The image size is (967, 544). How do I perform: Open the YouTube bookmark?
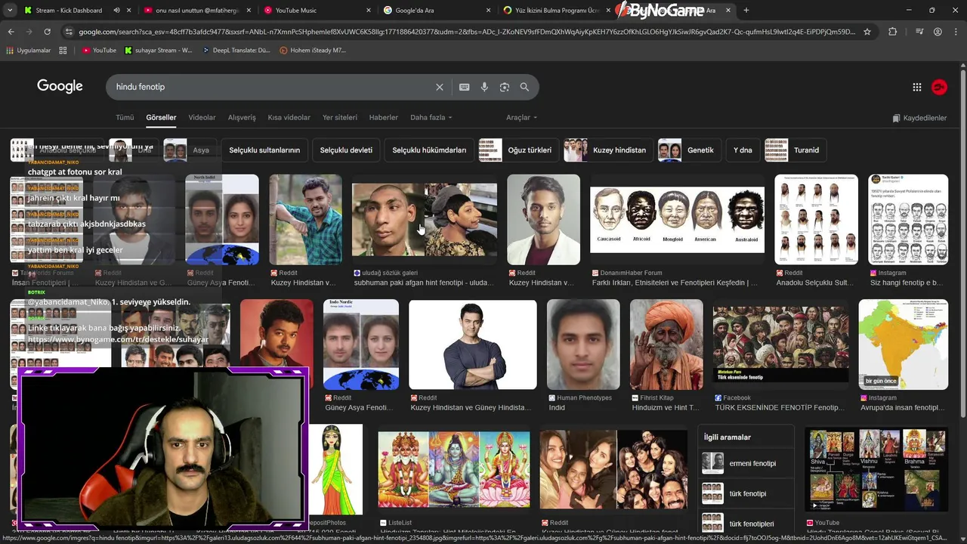coord(99,51)
